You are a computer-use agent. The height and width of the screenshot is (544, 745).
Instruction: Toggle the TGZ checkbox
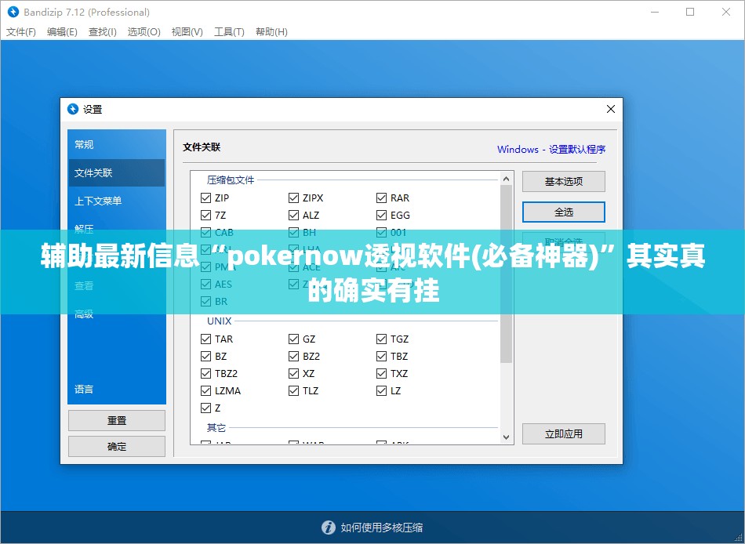click(x=382, y=339)
